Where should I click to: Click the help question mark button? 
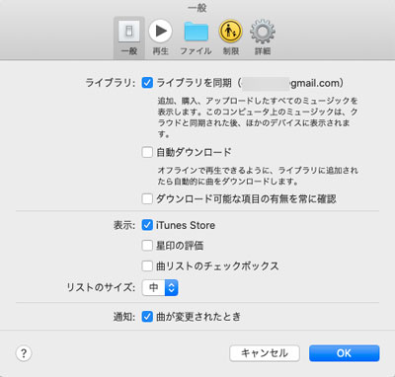pyautogui.click(x=24, y=353)
